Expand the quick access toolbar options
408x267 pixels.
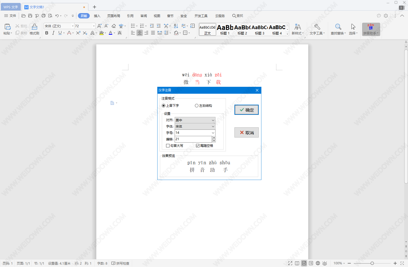[x=73, y=16]
